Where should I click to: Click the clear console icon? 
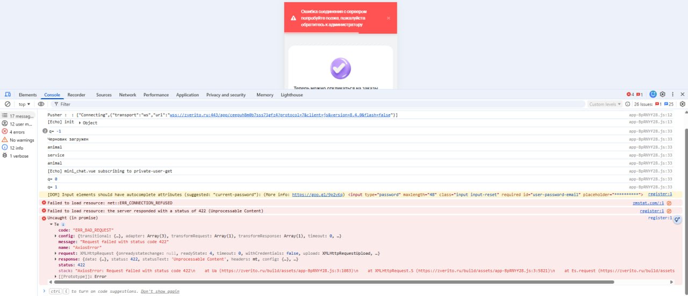point(8,104)
